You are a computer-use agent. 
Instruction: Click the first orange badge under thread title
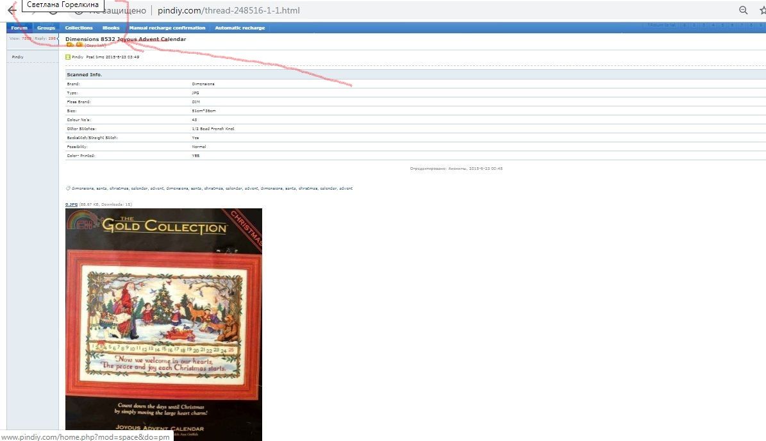[x=70, y=45]
